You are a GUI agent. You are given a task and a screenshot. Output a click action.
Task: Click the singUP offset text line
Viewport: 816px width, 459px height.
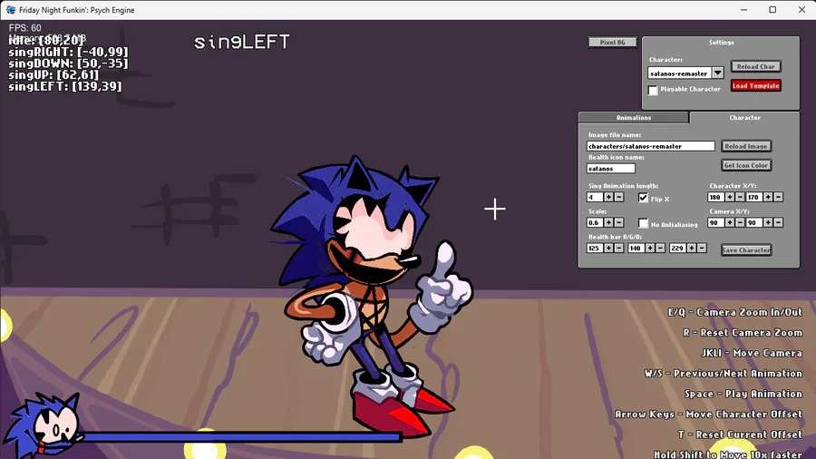(x=53, y=75)
